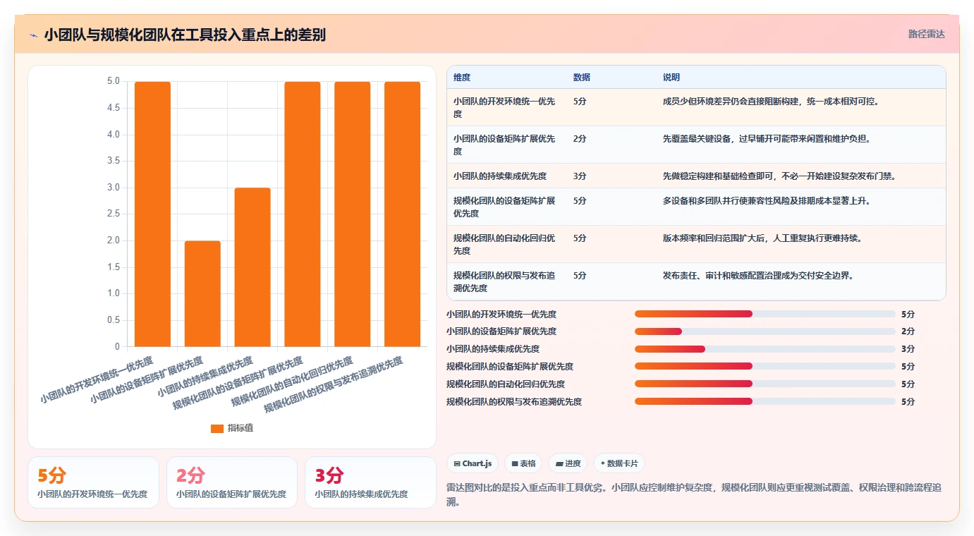Click progress bar for 小团队的设备矩阵扩展优先度
The width and height of the screenshot is (974, 536).
click(x=765, y=331)
